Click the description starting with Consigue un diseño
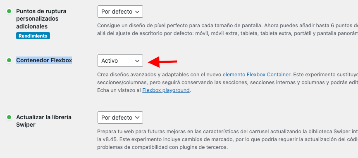Image resolution: width=358 pixels, height=158 pixels. pyautogui.click(x=228, y=29)
